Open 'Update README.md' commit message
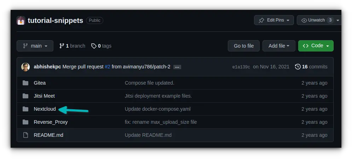 coord(148,135)
